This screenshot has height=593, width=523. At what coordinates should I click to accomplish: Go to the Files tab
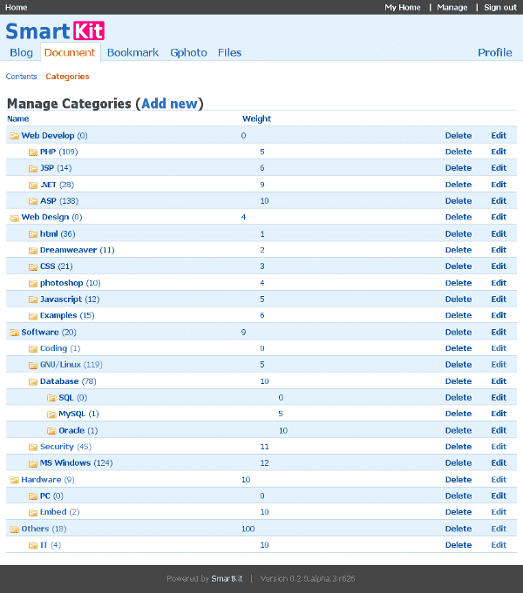pyautogui.click(x=229, y=52)
